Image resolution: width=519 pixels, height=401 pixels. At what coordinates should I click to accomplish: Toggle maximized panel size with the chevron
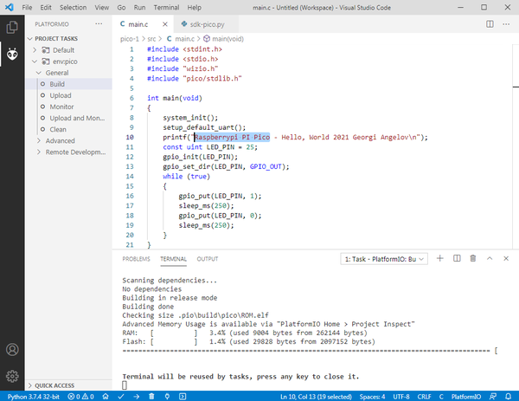490,258
